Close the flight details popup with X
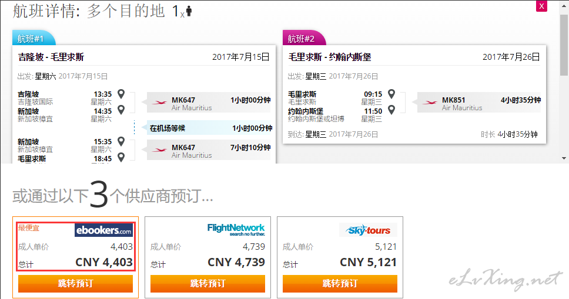 541,6
